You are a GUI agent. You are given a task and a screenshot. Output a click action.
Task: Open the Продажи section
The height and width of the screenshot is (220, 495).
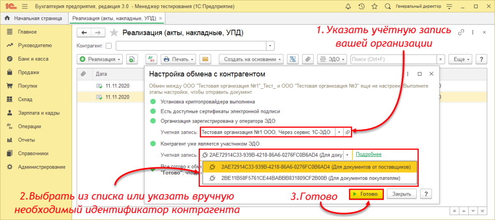(x=29, y=72)
